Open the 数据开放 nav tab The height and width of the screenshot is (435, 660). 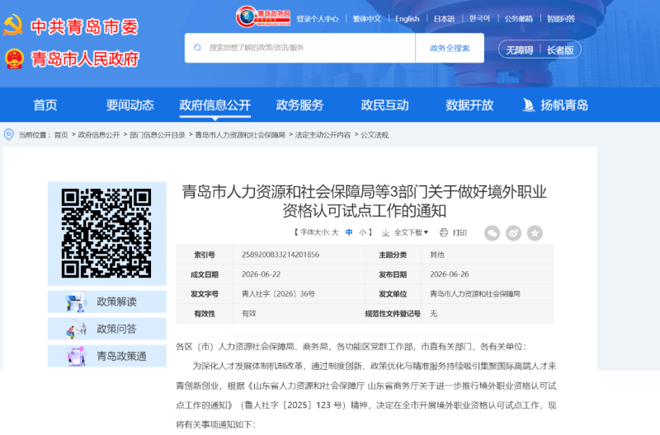[469, 105]
